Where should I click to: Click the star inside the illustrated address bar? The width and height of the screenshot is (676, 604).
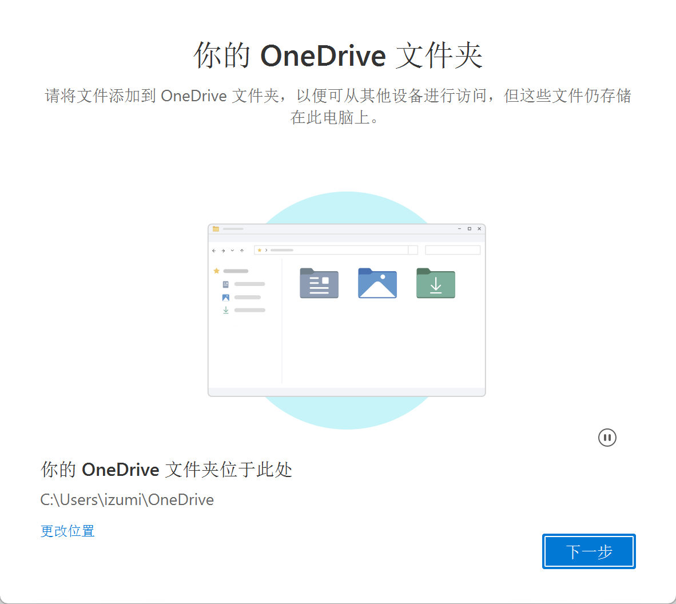click(260, 250)
